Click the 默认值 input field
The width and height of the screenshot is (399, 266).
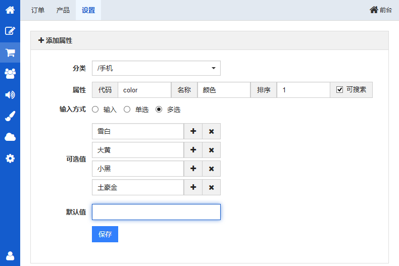(x=156, y=212)
